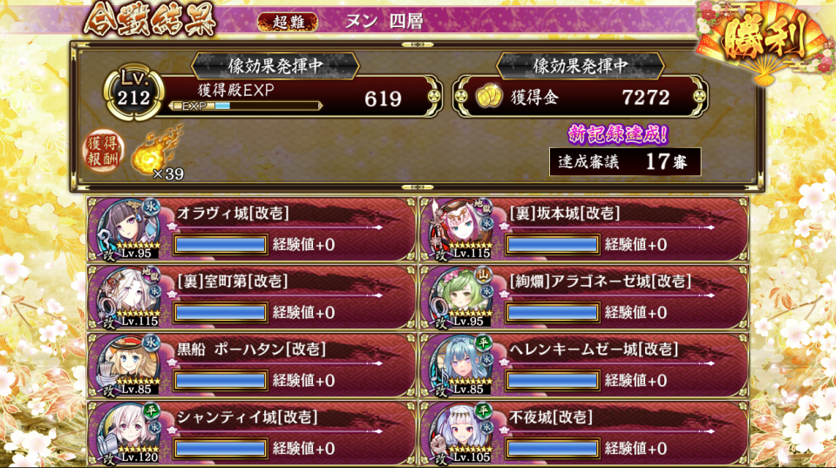This screenshot has width=836, height=468.
Task: Click オラヴィ城 blue experience gauge
Action: coord(221,245)
